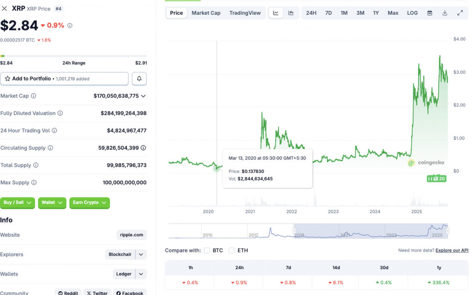This screenshot has height=295, width=473.
Task: Toggle LOG scale on chart
Action: 412,13
